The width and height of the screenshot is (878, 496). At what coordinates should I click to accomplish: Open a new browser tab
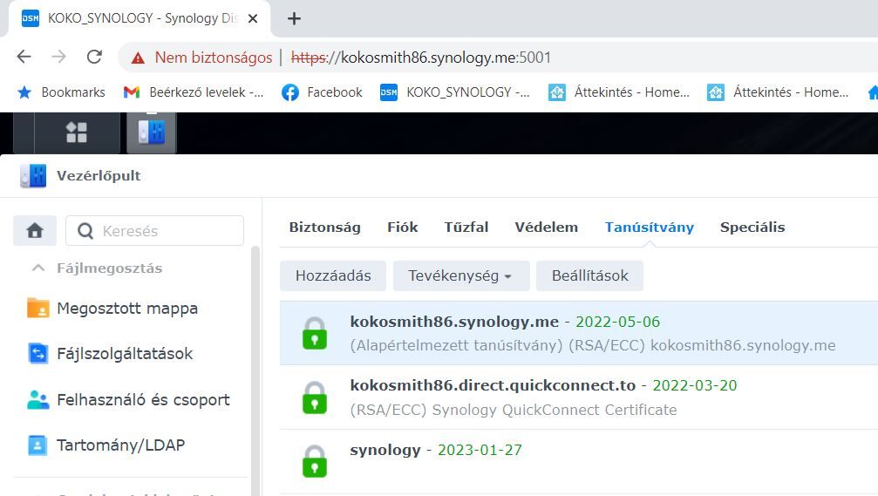tap(294, 18)
